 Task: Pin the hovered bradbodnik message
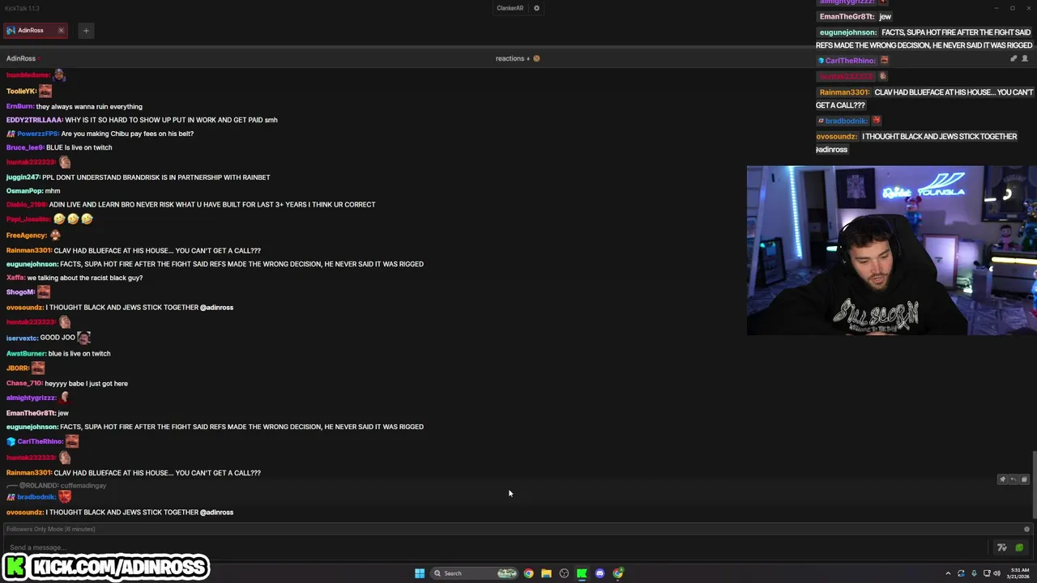(1002, 479)
